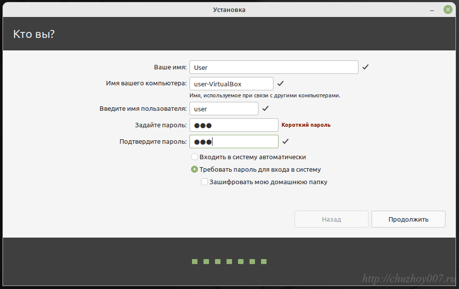459x289 pixels.
Task: Click the red "Короткий пароль" warning text
Action: pos(306,125)
